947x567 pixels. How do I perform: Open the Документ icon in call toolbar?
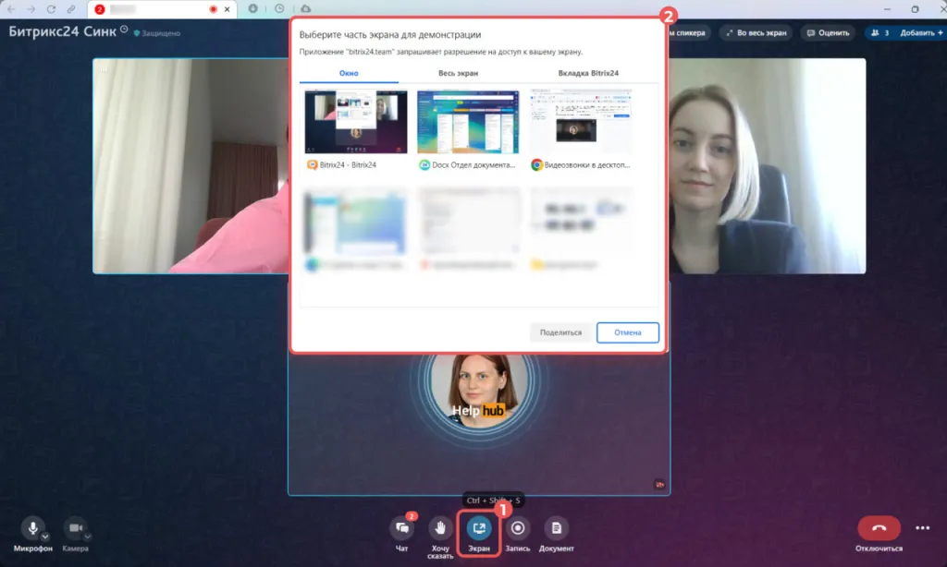point(556,528)
